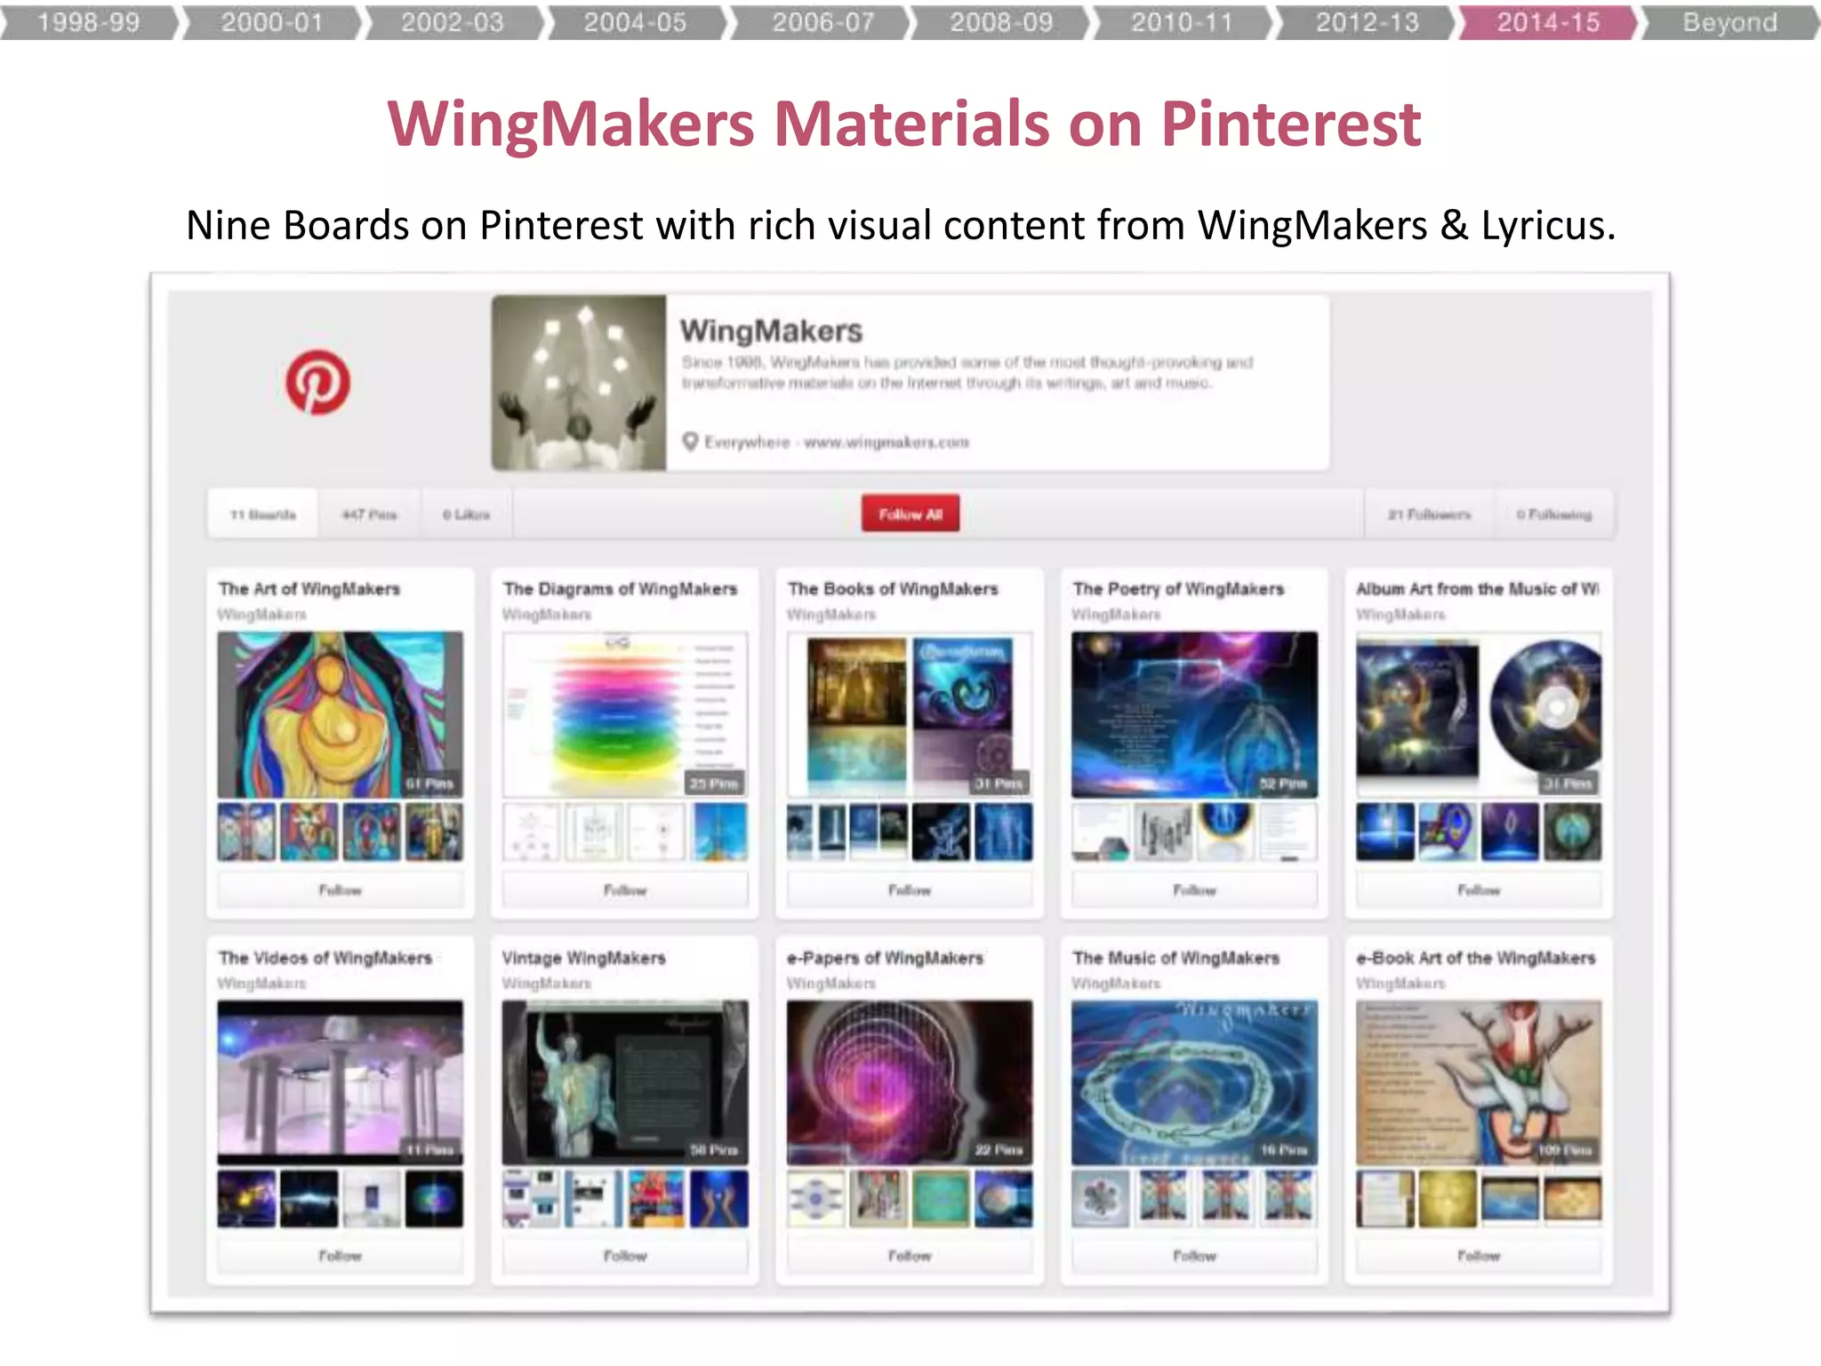Follow The Books of WingMakers board

pos(910,889)
